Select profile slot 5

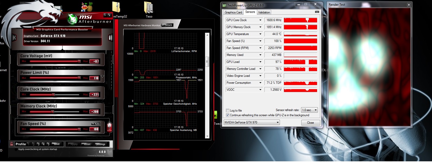coord(48,144)
